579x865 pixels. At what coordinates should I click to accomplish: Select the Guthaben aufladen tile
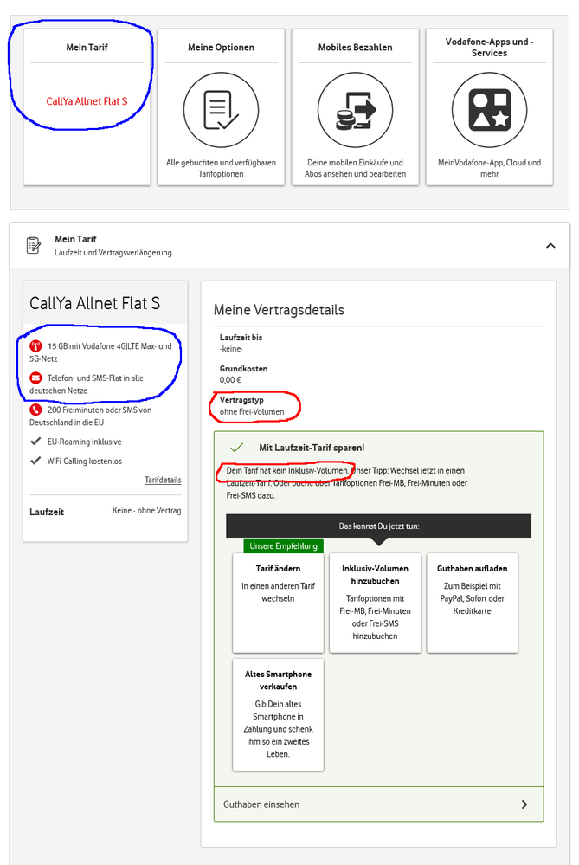click(x=472, y=602)
